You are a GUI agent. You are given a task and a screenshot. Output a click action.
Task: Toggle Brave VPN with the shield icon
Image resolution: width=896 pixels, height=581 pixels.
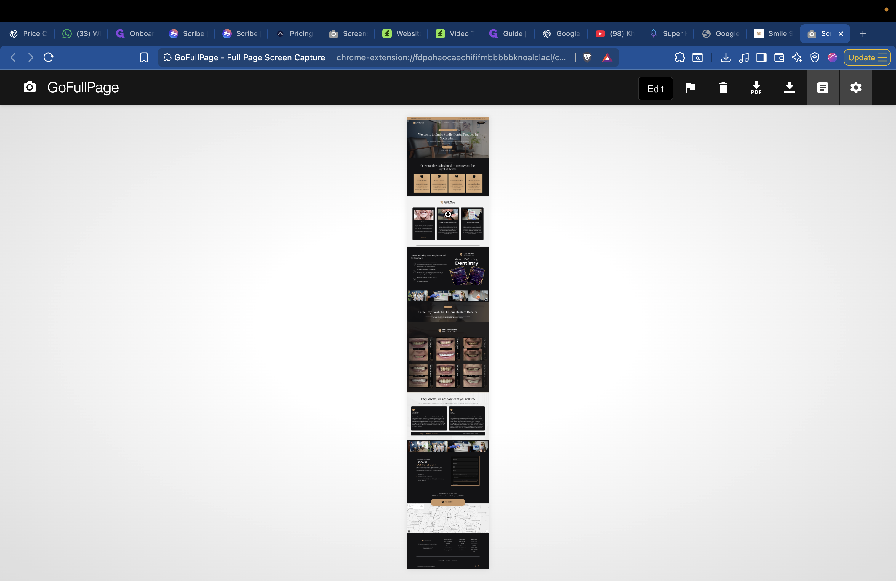tap(815, 57)
